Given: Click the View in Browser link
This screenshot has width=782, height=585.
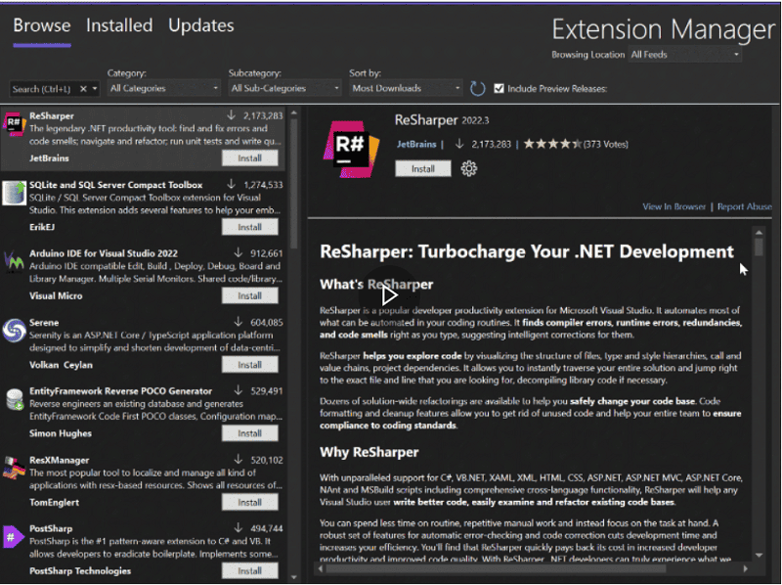Looking at the screenshot, I should (673, 206).
